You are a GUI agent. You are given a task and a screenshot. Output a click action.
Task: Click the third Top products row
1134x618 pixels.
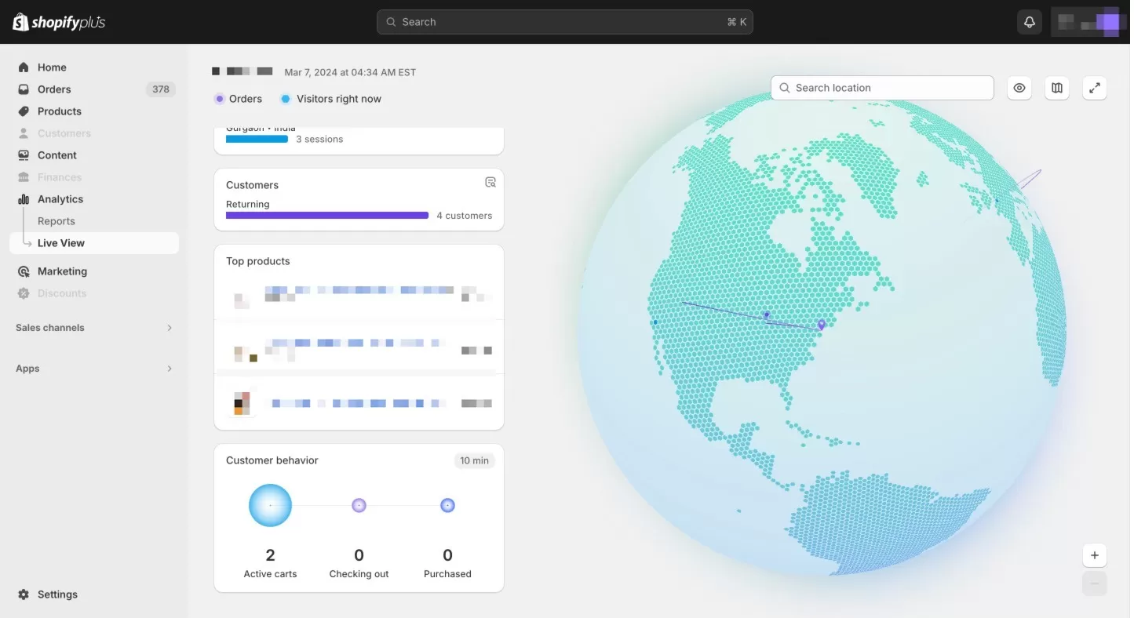pos(359,402)
